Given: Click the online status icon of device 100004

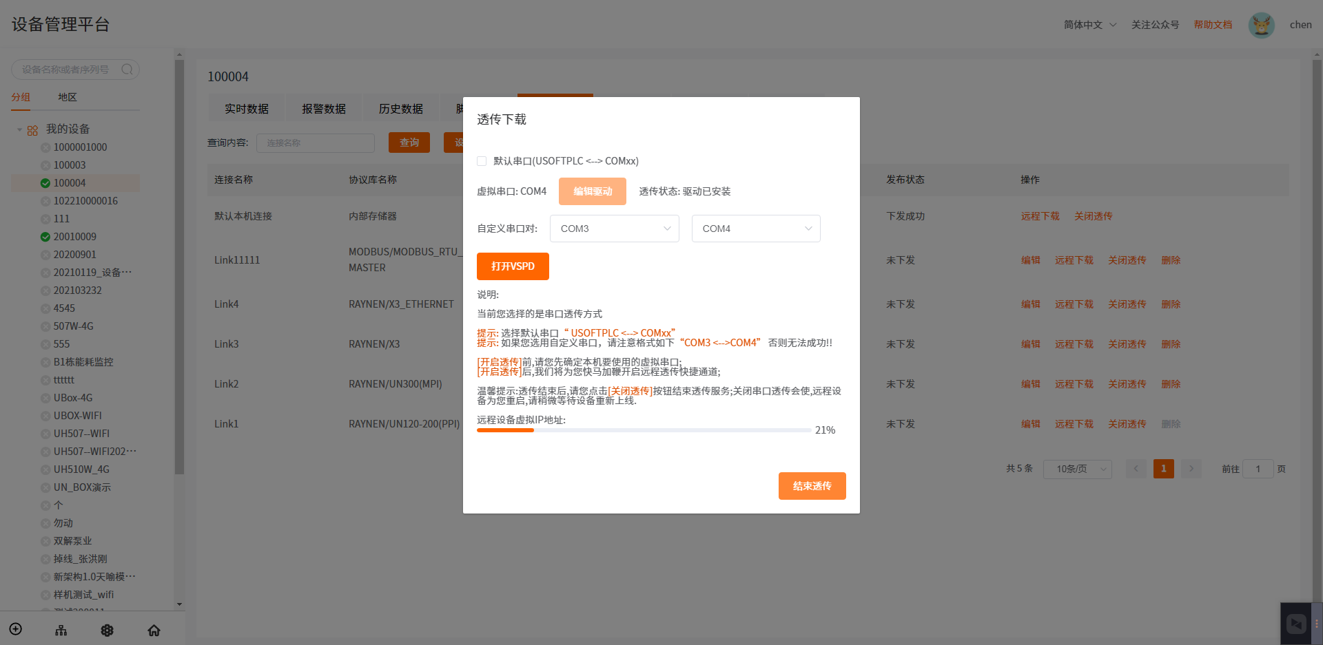Looking at the screenshot, I should [x=45, y=183].
